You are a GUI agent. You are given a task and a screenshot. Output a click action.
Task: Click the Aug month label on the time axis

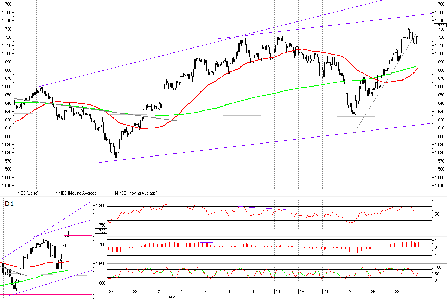click(x=171, y=297)
